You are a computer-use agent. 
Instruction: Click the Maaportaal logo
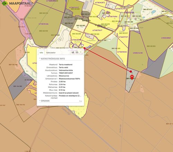pyautogui.click(x=17, y=3)
